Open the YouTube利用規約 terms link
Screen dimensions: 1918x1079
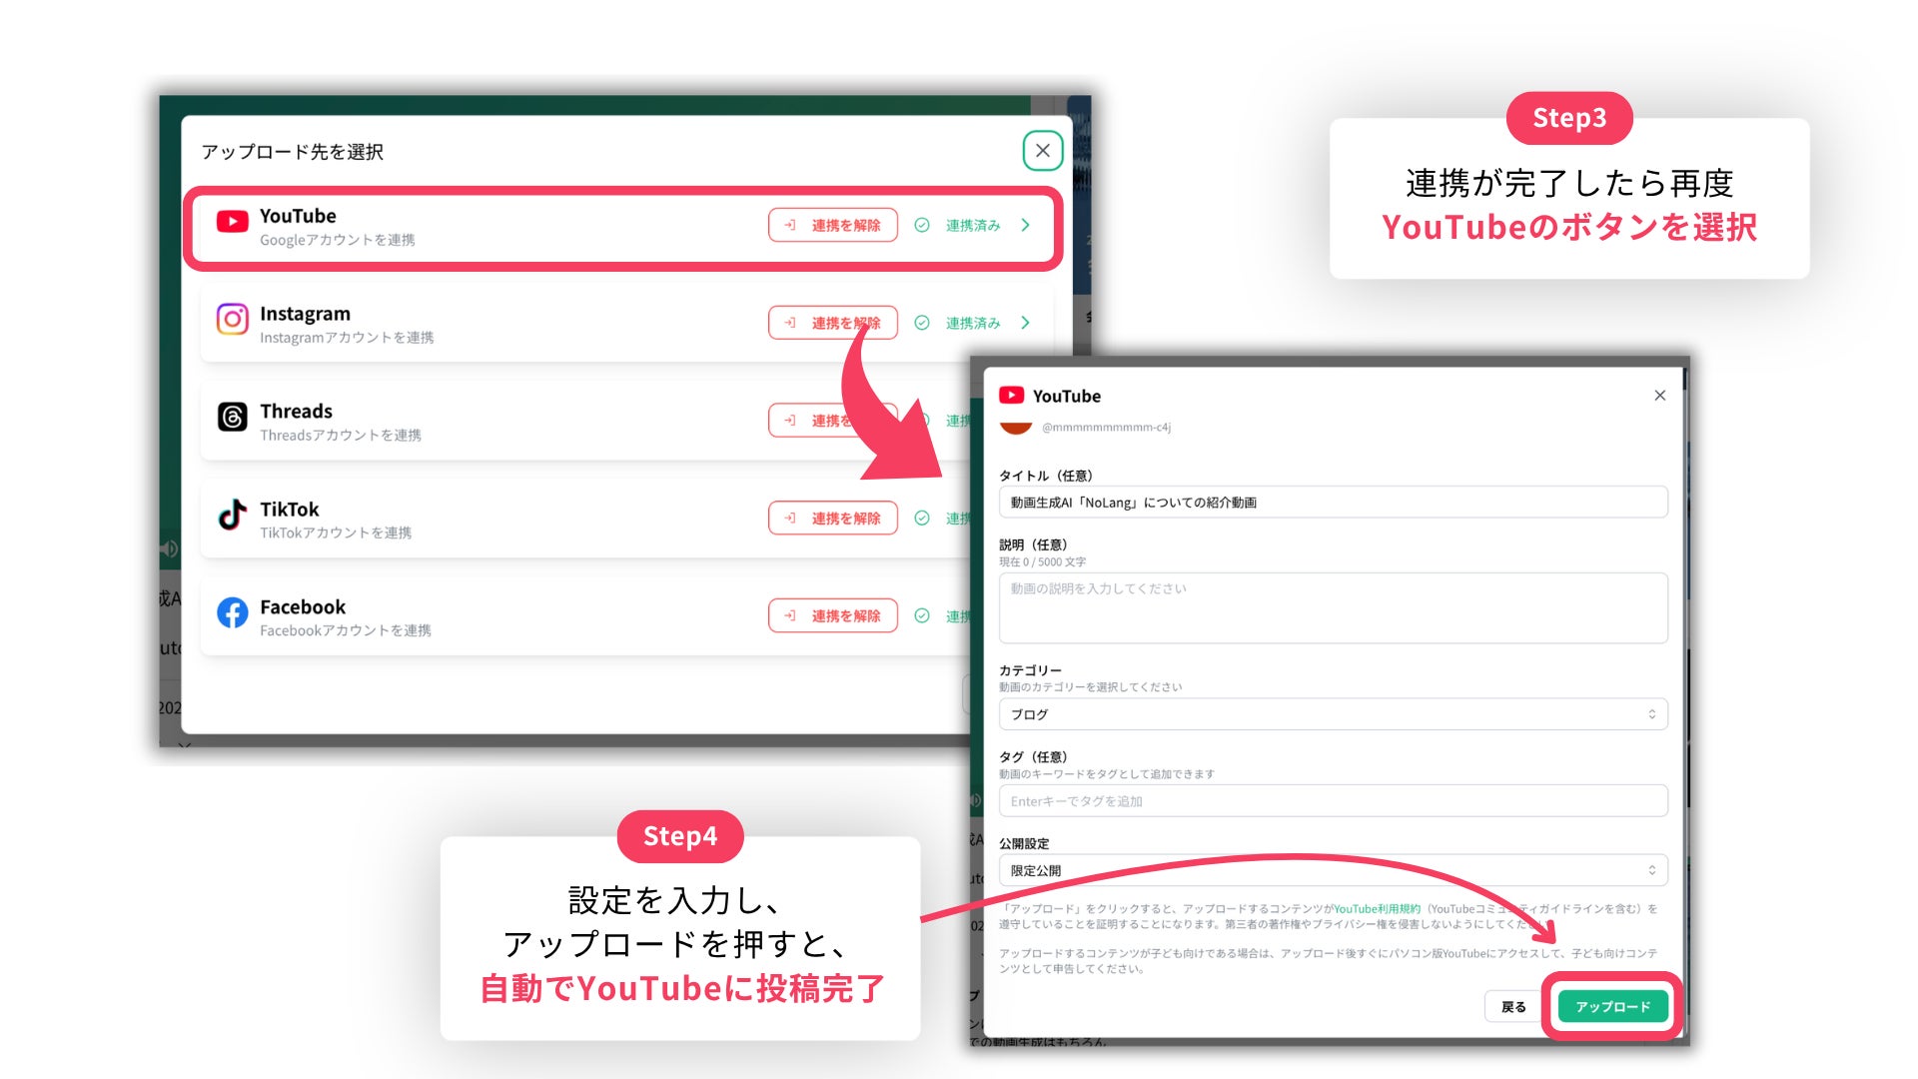[1377, 909]
